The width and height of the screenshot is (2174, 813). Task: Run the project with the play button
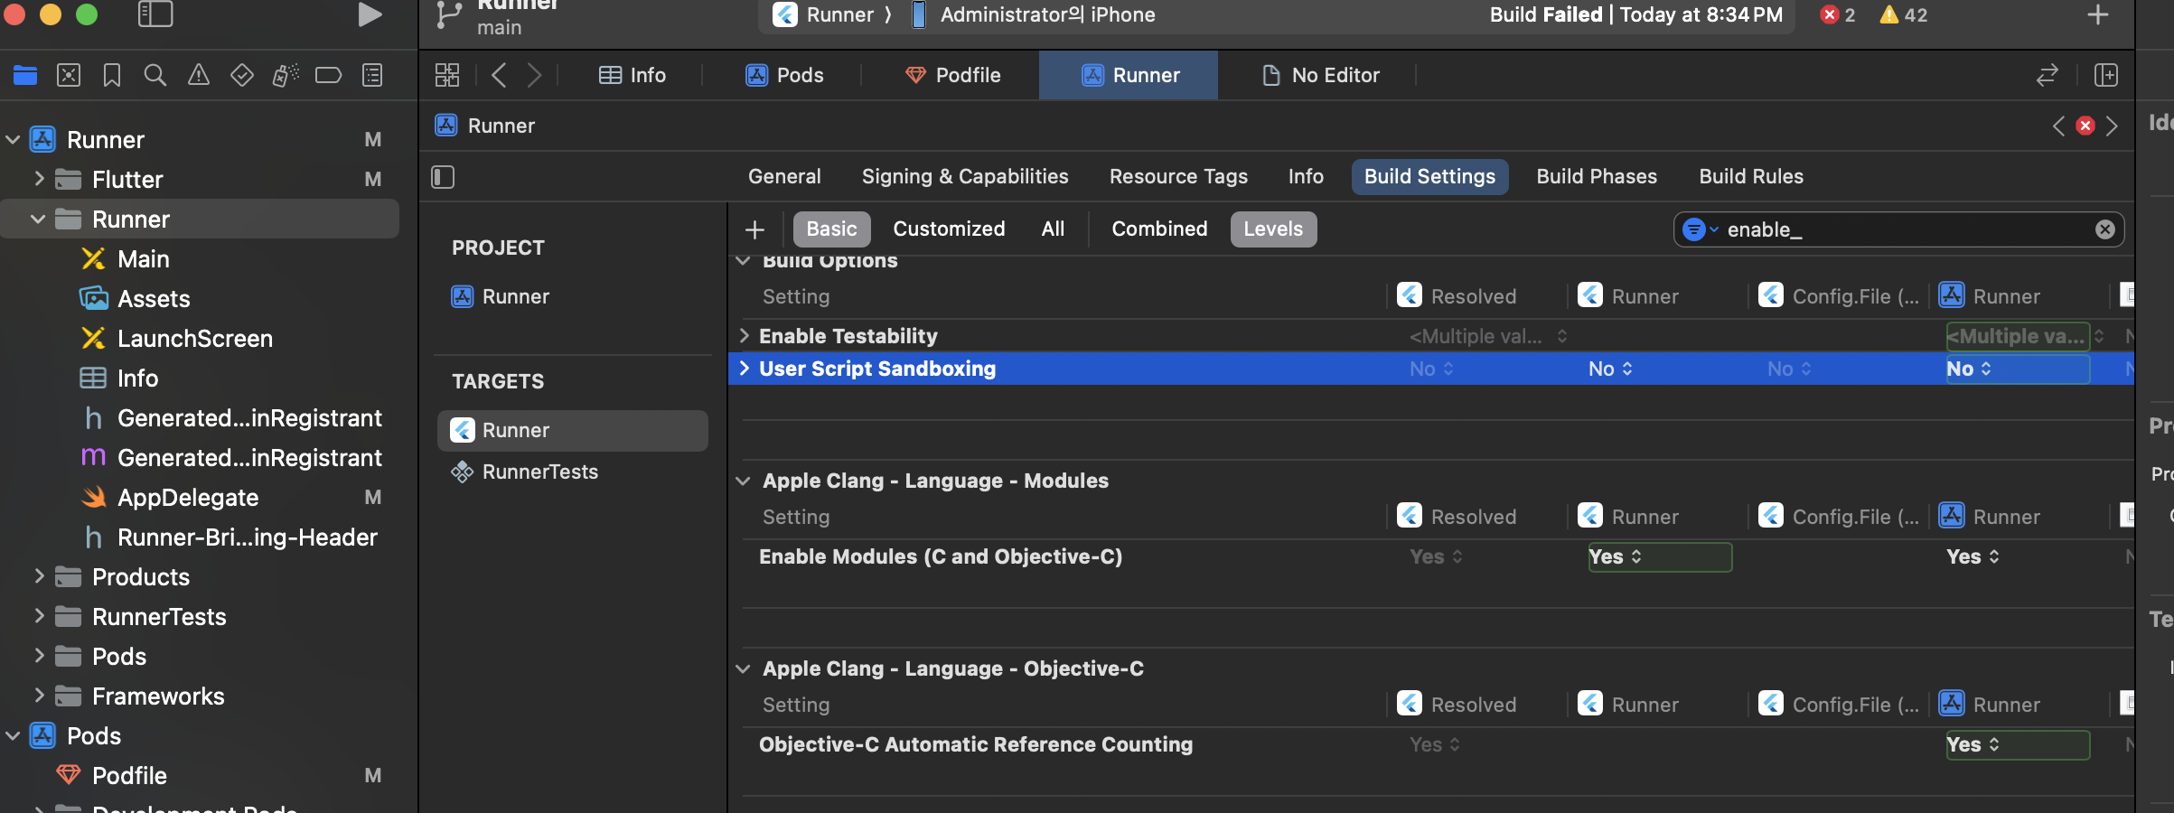click(x=369, y=14)
